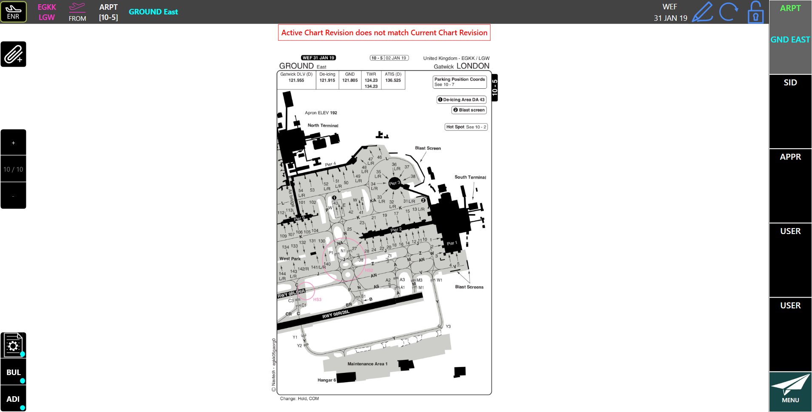
Task: Open the first USER tab
Action: pos(790,260)
